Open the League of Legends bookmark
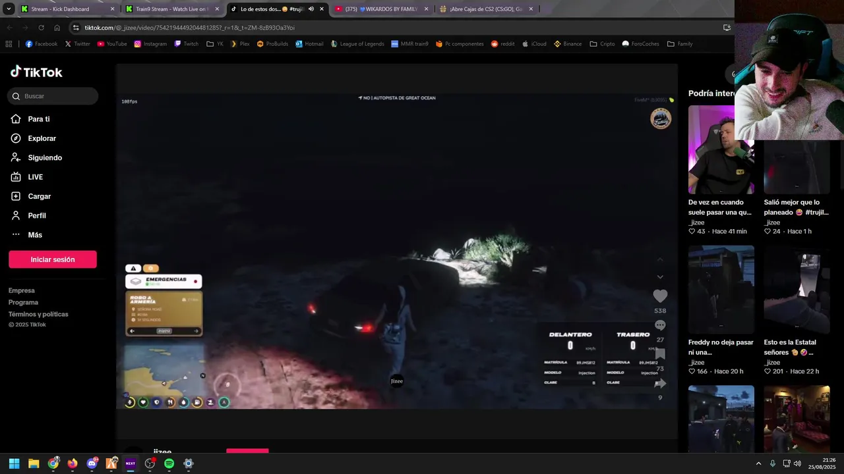 point(357,44)
